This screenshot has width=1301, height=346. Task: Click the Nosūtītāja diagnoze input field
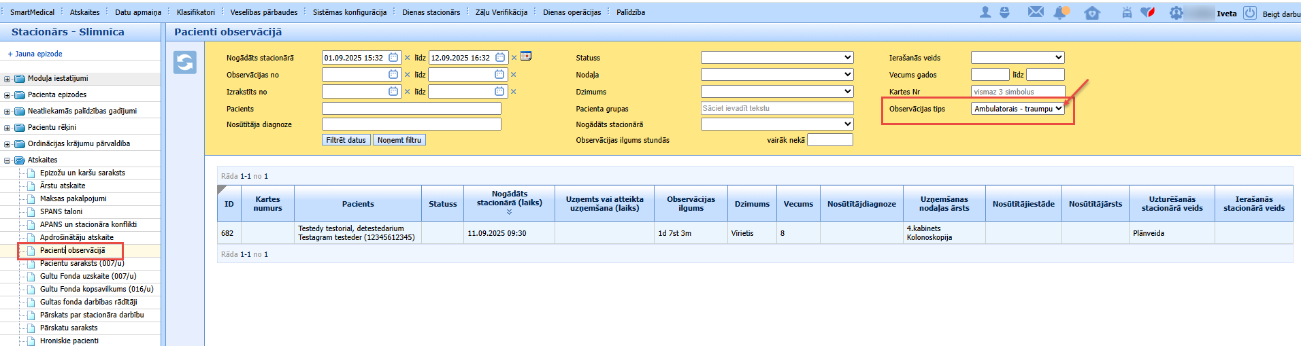click(x=412, y=124)
